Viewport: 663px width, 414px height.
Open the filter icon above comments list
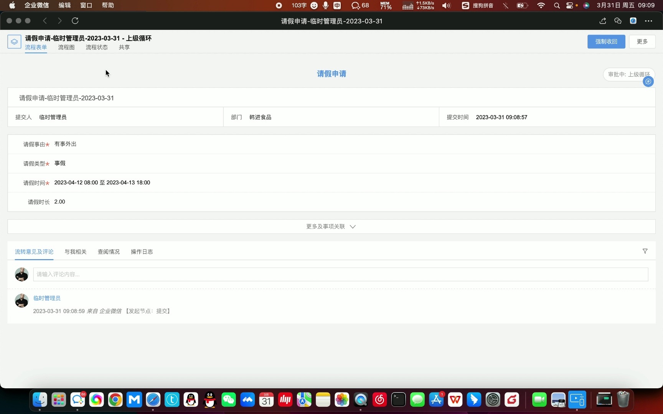tap(645, 251)
